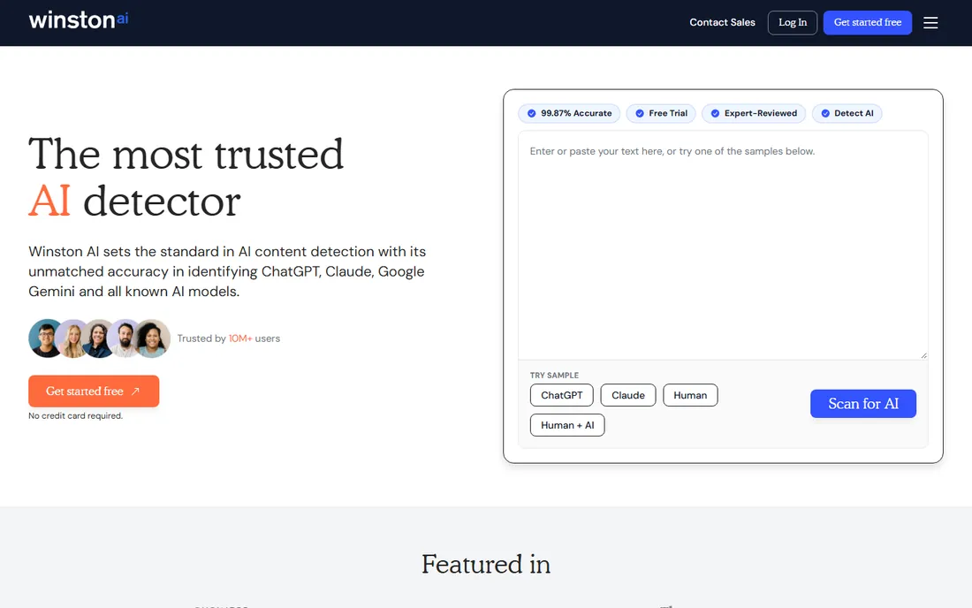Click the first user avatar with glasses
Image resolution: width=972 pixels, height=608 pixels.
[x=46, y=338]
